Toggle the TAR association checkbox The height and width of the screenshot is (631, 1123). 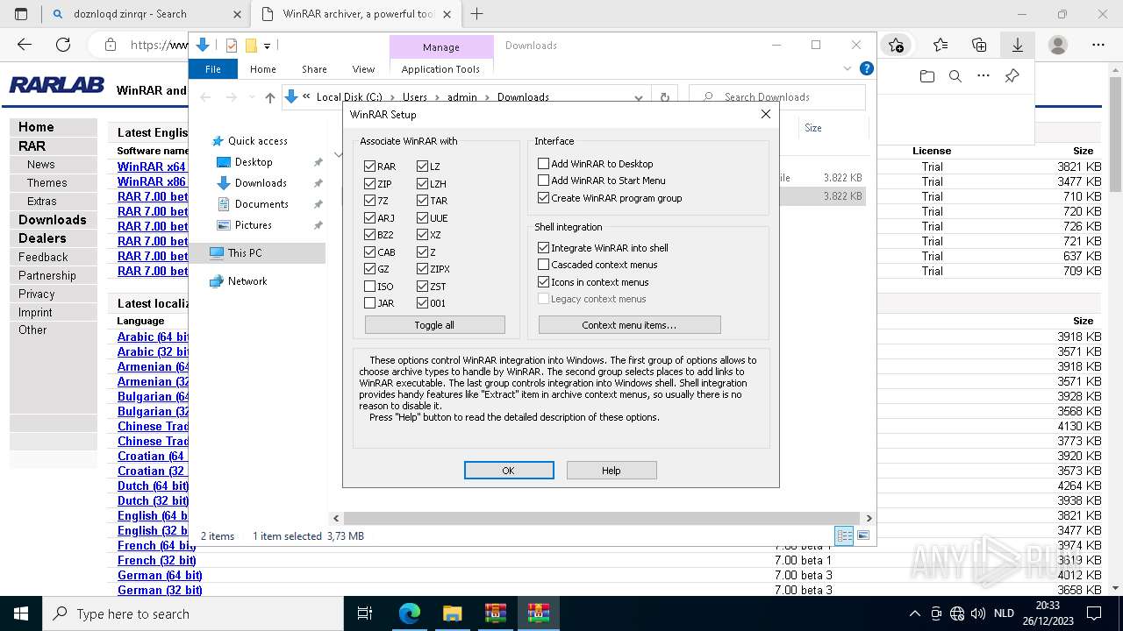[422, 201]
